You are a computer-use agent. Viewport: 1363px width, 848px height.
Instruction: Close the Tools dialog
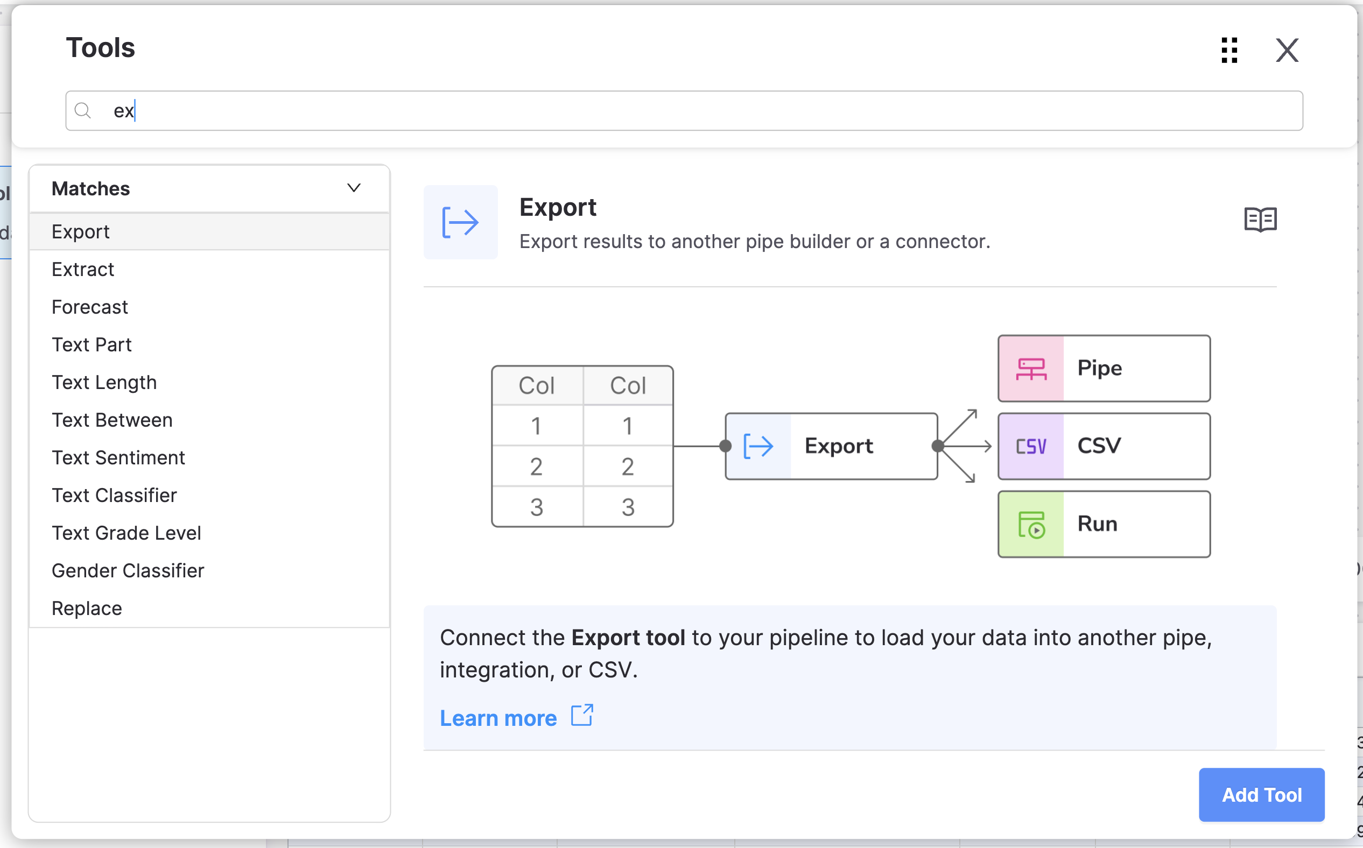[1287, 51]
